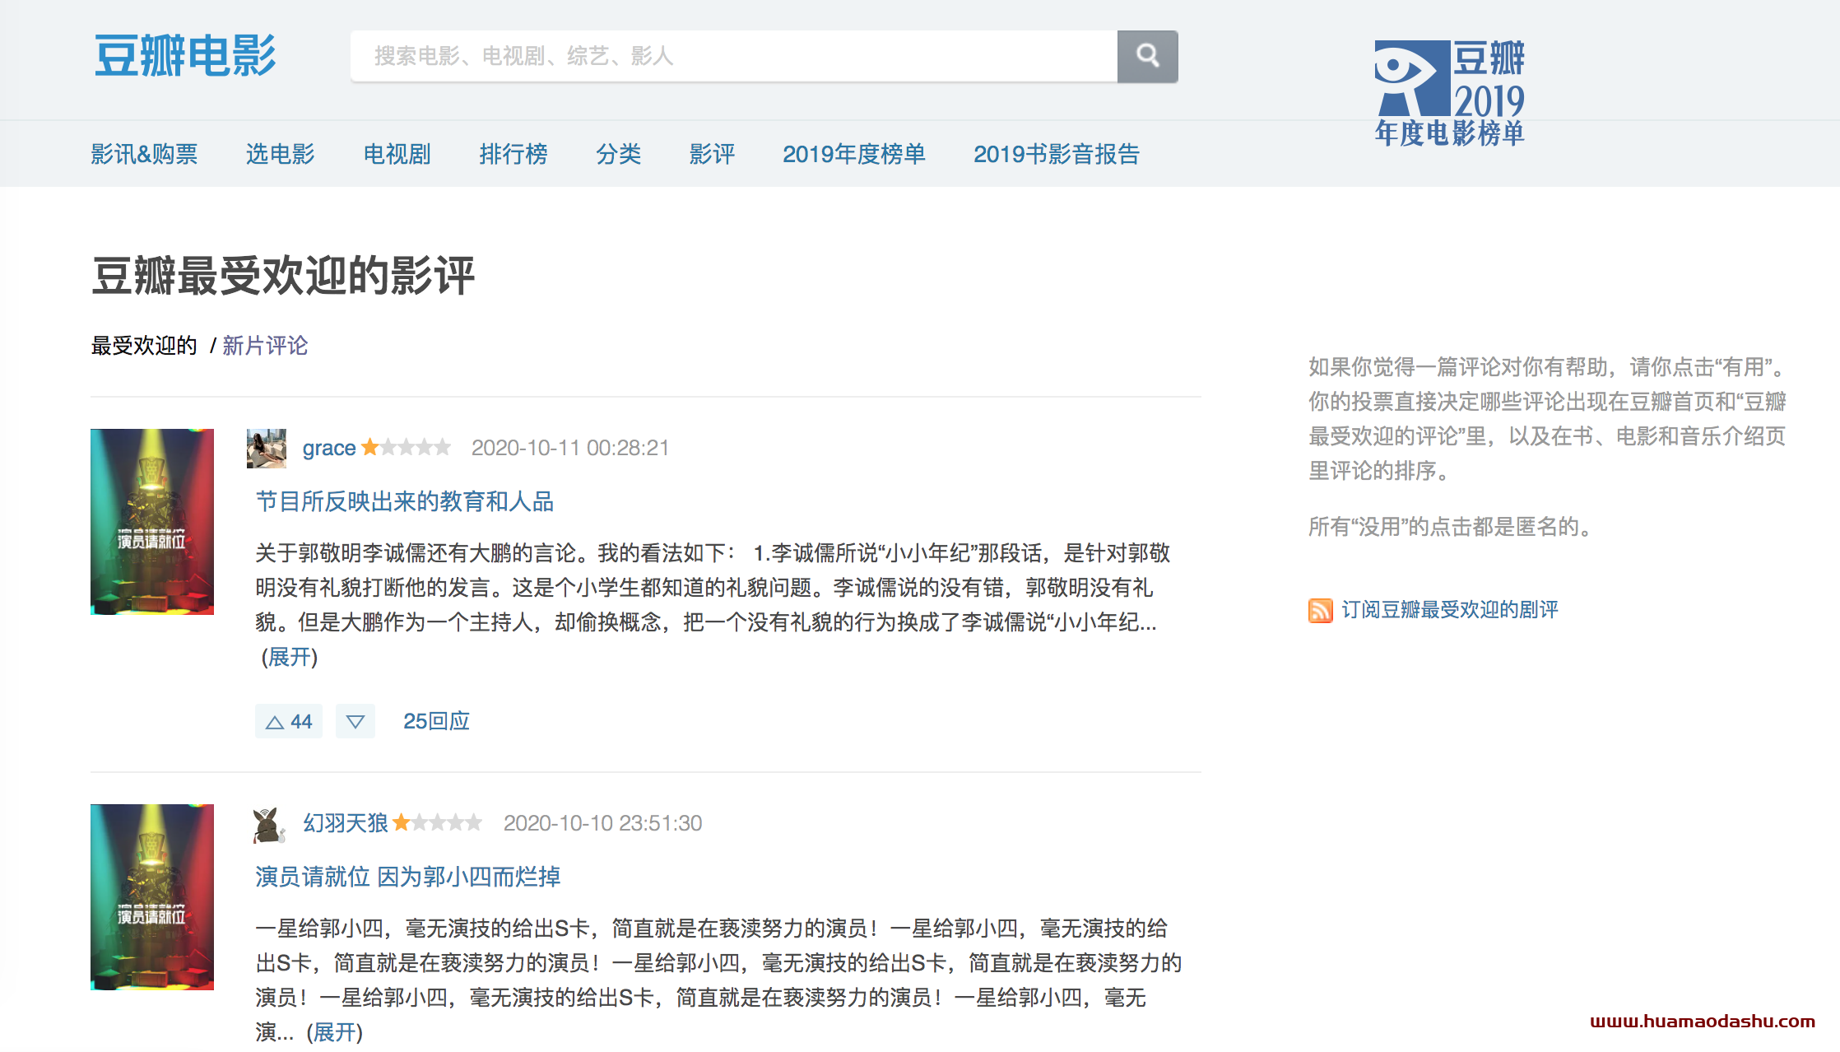
Task: Click the Douban Movie logo
Action: click(185, 56)
